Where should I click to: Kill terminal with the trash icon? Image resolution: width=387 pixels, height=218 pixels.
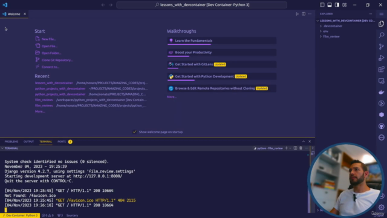301,148
